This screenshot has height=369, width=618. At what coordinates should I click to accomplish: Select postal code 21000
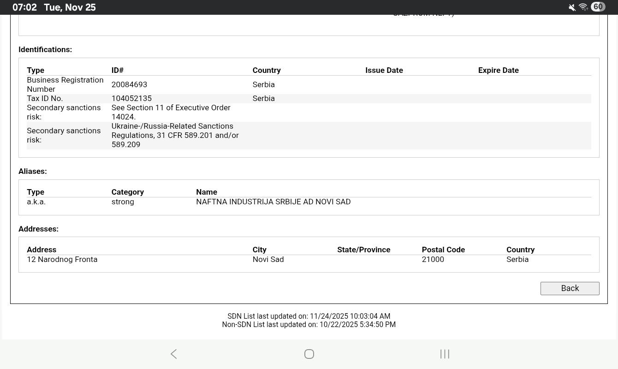coord(433,259)
